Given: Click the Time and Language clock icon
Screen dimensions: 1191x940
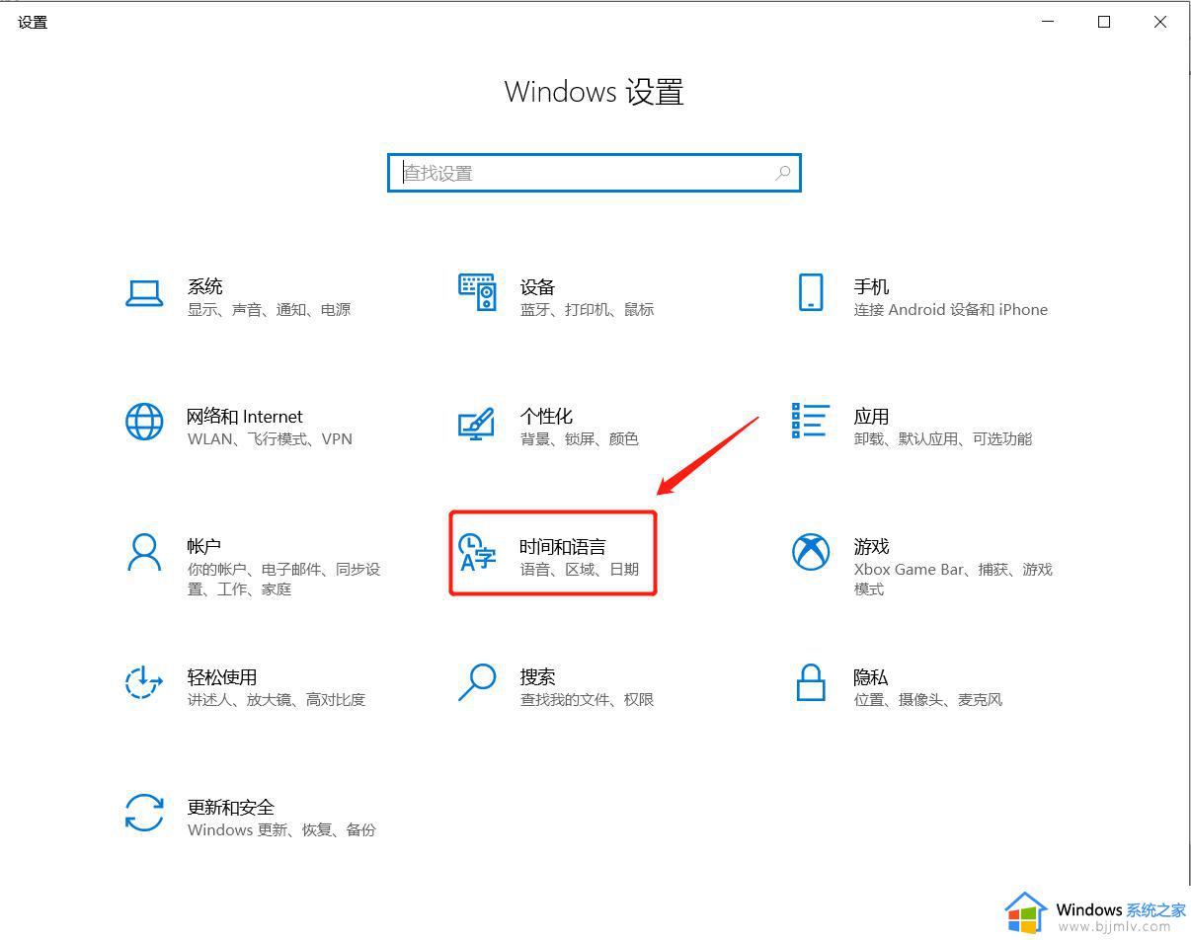Looking at the screenshot, I should point(478,553).
